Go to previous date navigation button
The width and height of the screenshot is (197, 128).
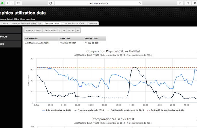[68, 30]
